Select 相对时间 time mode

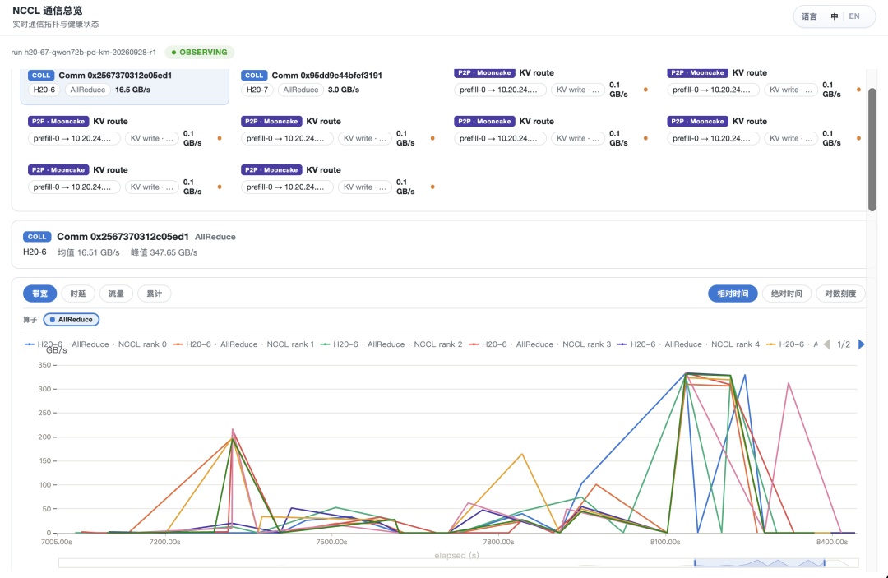[733, 294]
